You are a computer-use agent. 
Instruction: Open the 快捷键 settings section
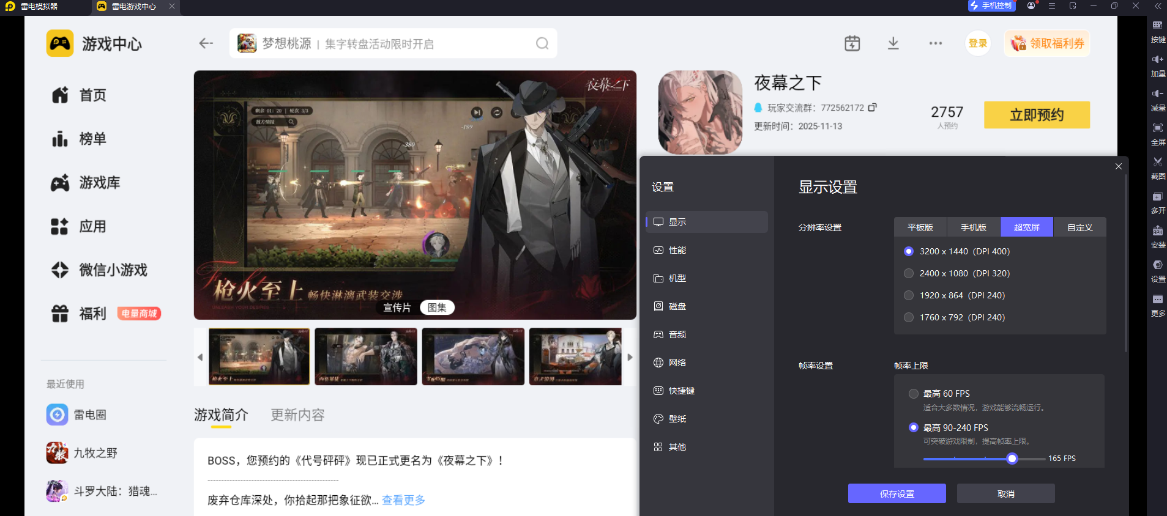pos(707,391)
